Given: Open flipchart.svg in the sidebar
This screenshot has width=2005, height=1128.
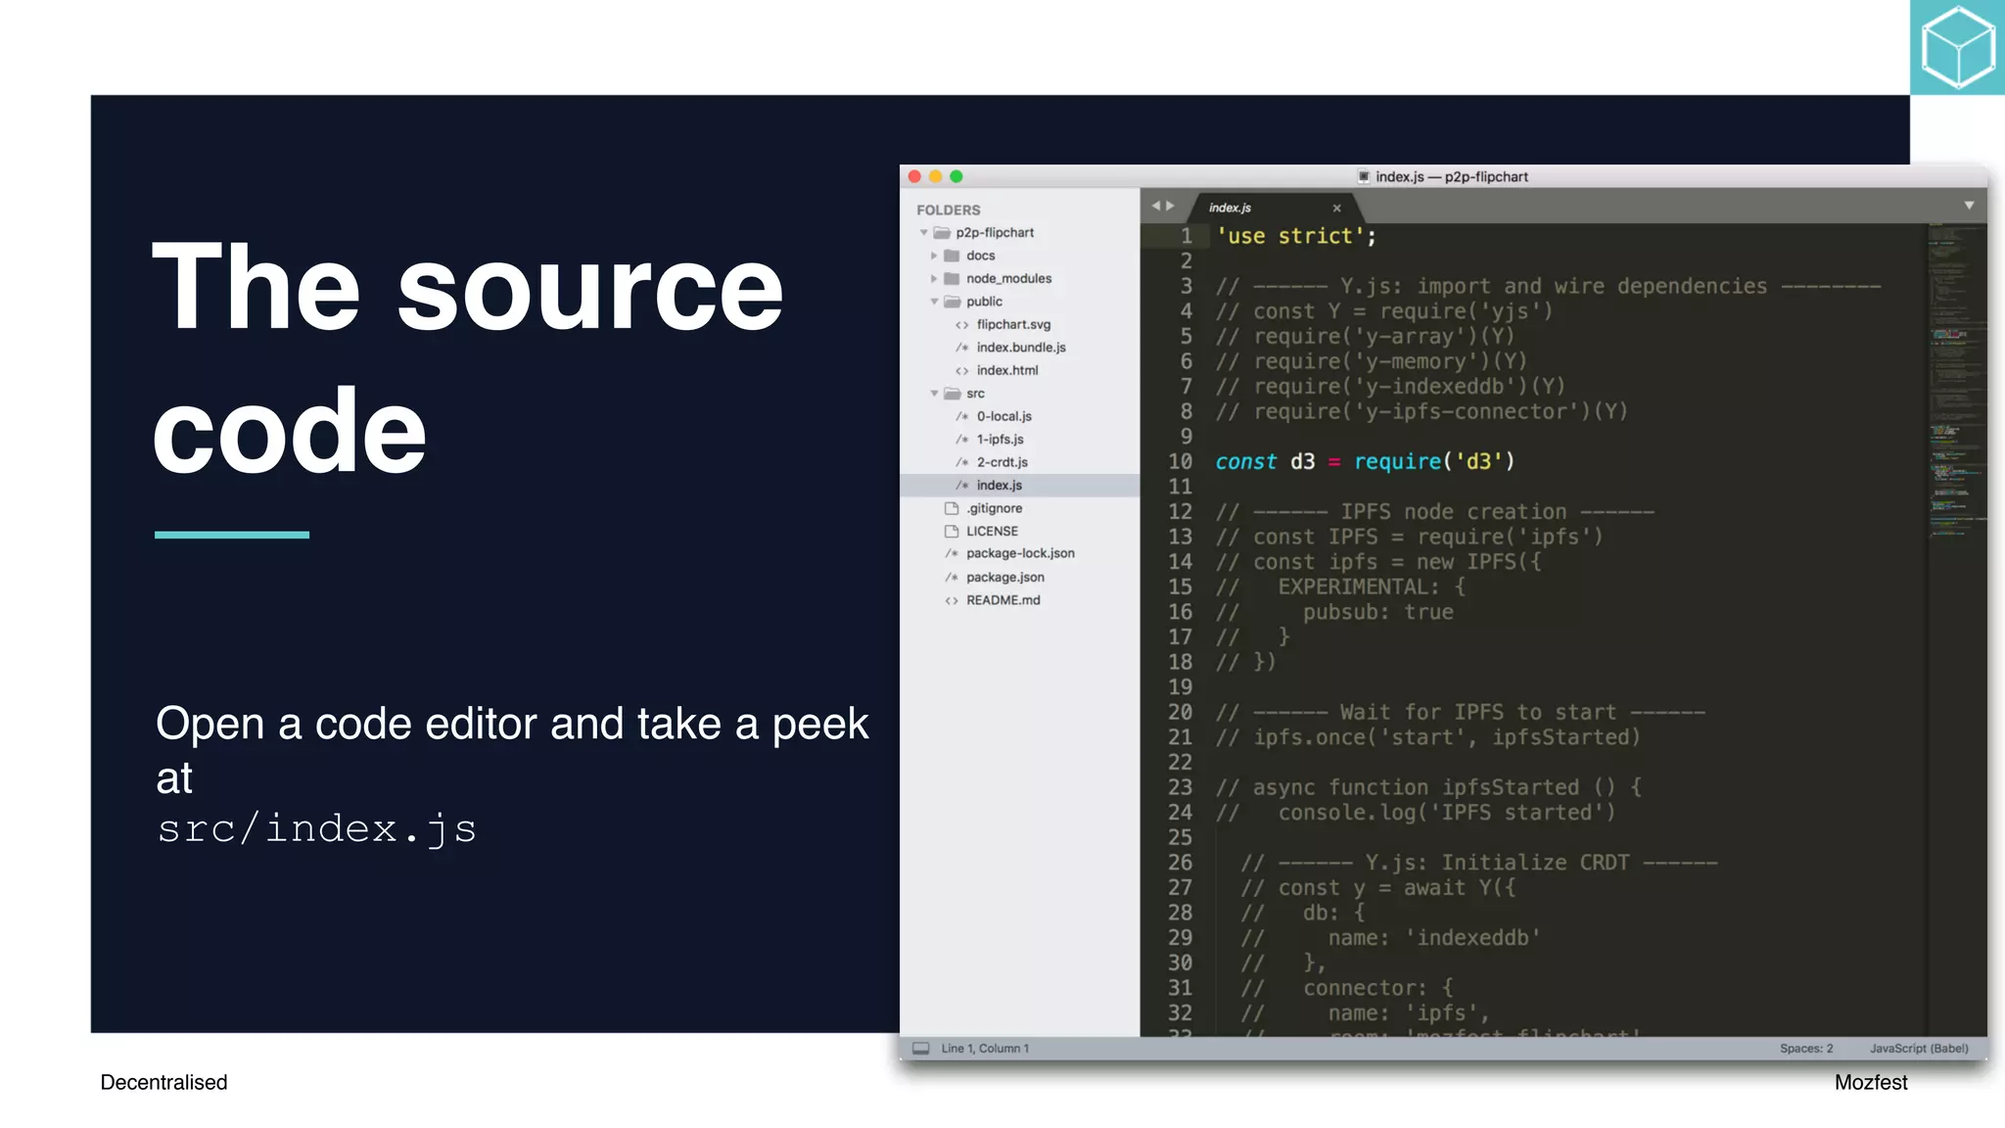Looking at the screenshot, I should (x=1013, y=325).
